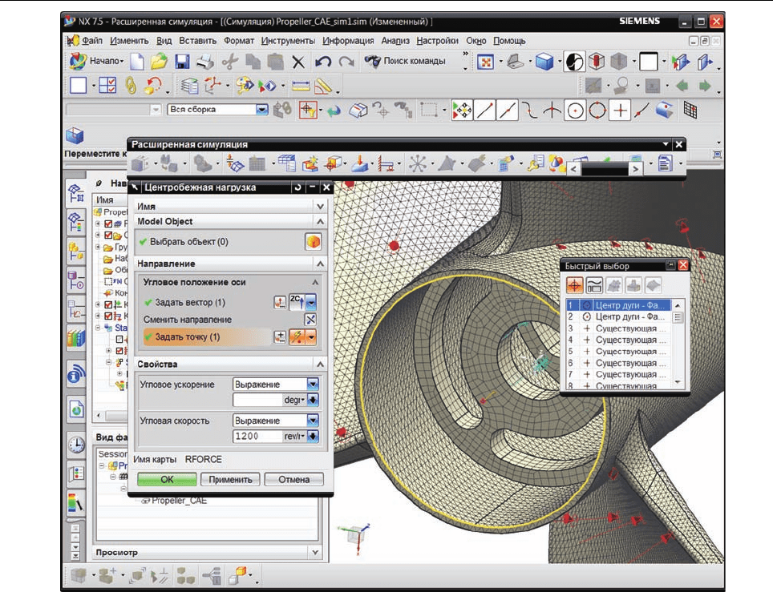Click the Quadrant point snap icon
The width and height of the screenshot is (773, 592).
(x=597, y=111)
